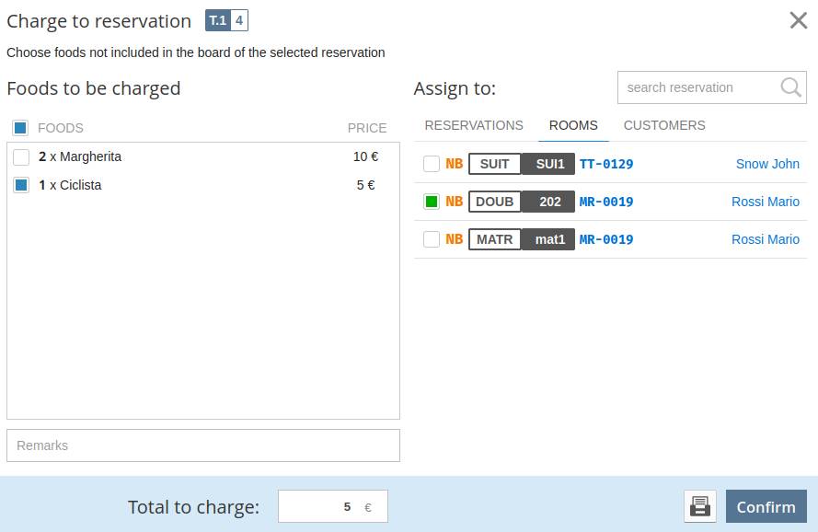This screenshot has width=818, height=532.
Task: Click the T.1 table badge
Action: [x=217, y=20]
